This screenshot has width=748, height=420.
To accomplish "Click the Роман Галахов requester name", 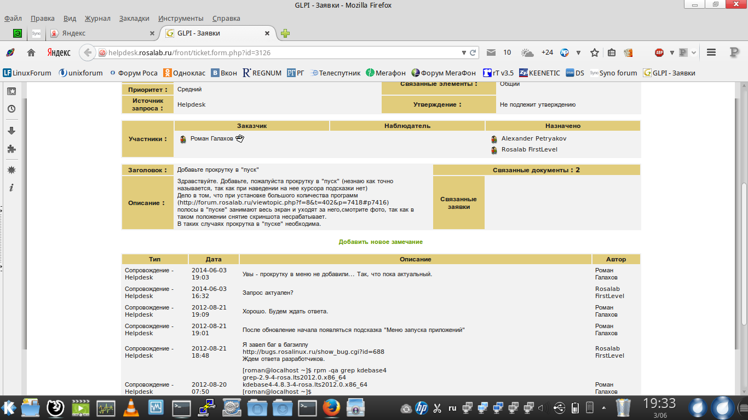I will [x=211, y=138].
